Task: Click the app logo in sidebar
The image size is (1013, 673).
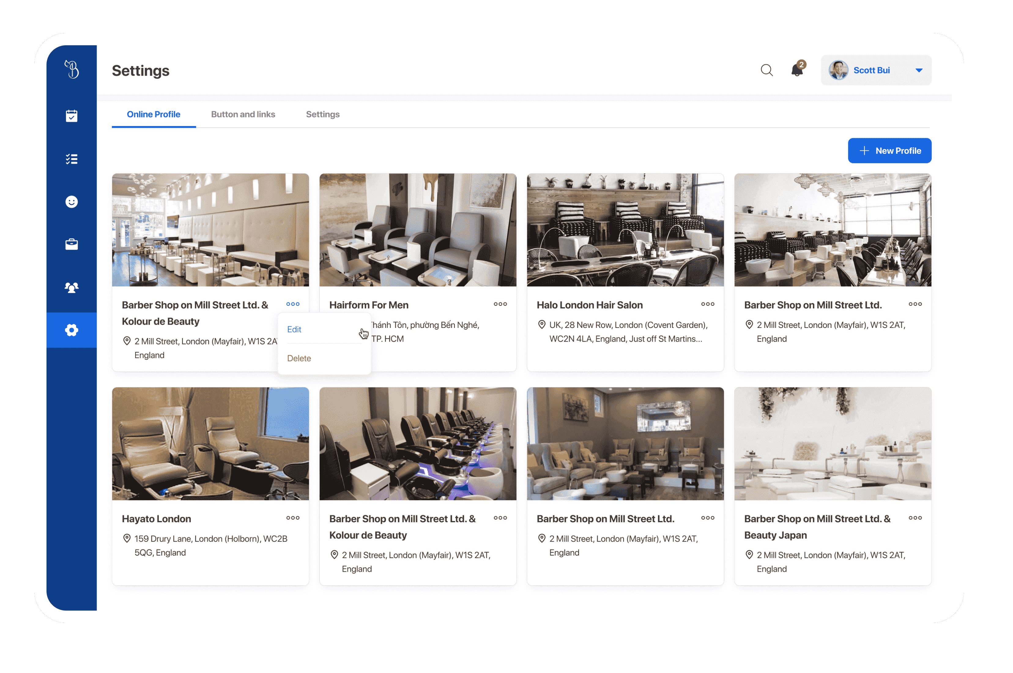Action: click(72, 69)
